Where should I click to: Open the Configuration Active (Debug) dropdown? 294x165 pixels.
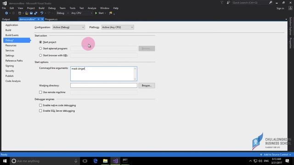pos(68,27)
